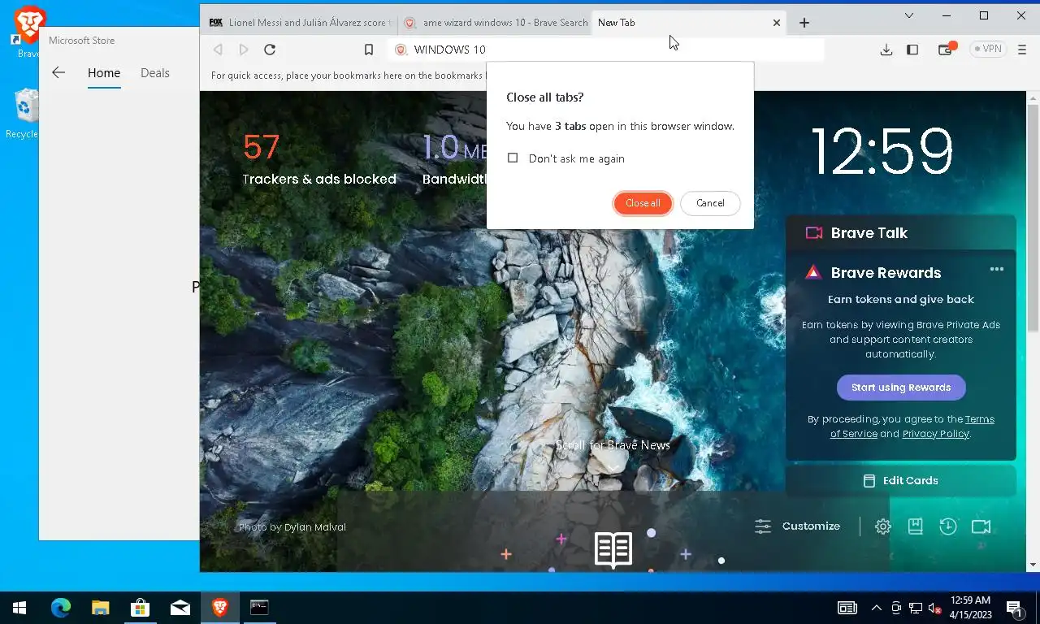This screenshot has height=624, width=1040.
Task: Click Start using Rewards button
Action: [901, 388]
